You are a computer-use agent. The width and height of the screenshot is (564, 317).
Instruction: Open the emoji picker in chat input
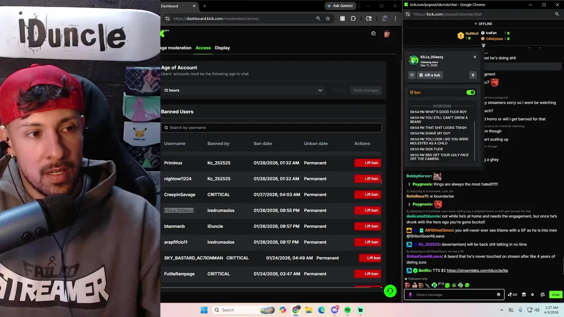tap(499, 295)
